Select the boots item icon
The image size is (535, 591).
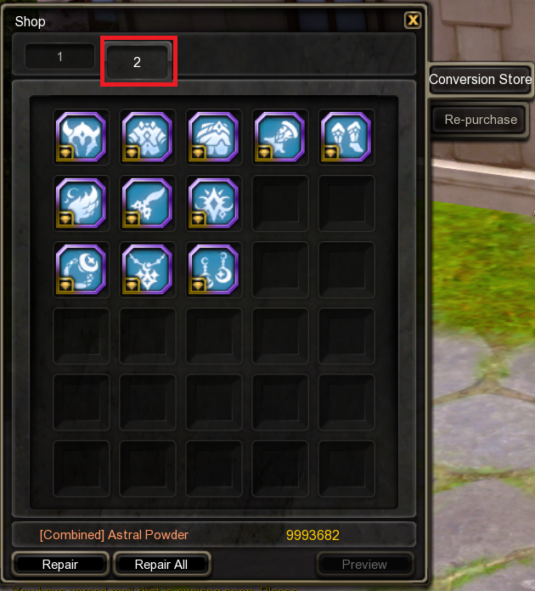[x=346, y=137]
